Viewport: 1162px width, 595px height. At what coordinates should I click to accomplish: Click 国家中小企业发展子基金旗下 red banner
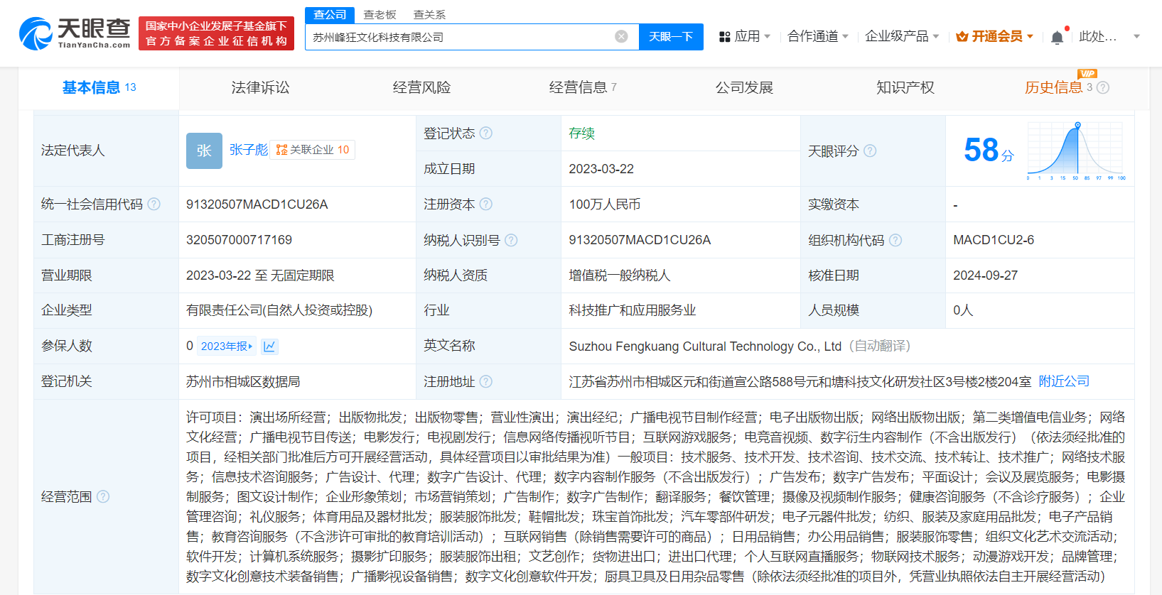point(216,33)
